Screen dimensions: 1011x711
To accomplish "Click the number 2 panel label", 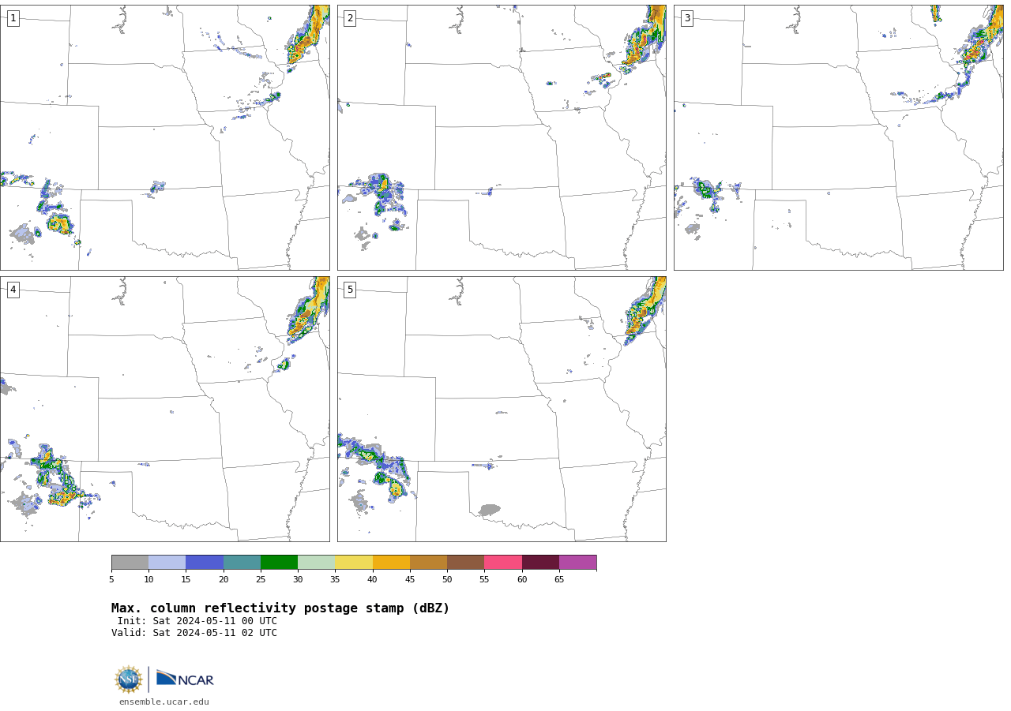I will point(350,18).
